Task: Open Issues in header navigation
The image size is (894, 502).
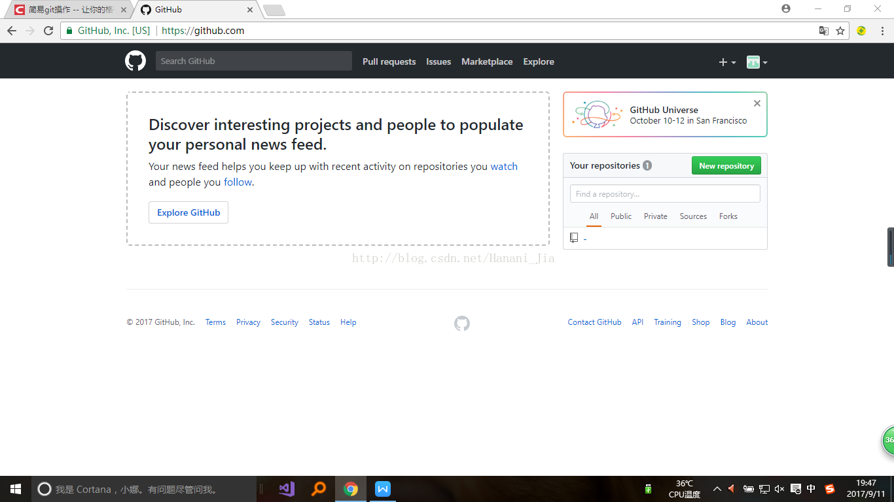Action: click(x=438, y=61)
